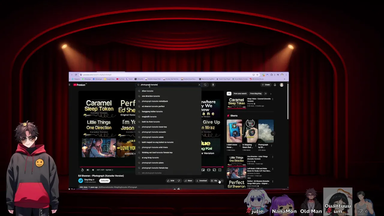Select suggestion 'one direction karaoke'
384x216 pixels.
point(168,96)
